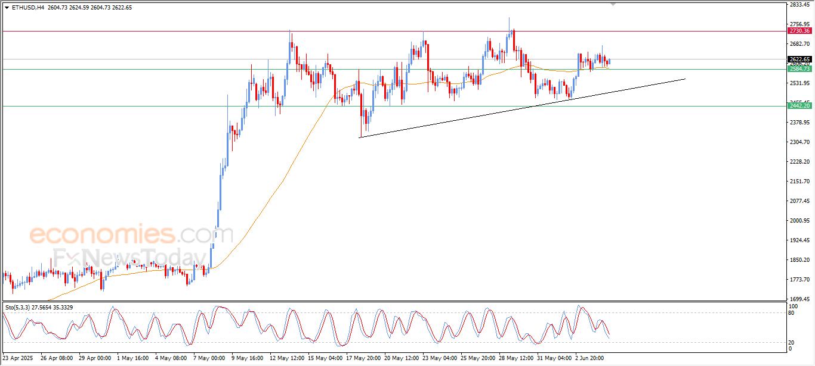Click the 2756.95 price axis value
Screen dimensions: 815x366
(799, 24)
